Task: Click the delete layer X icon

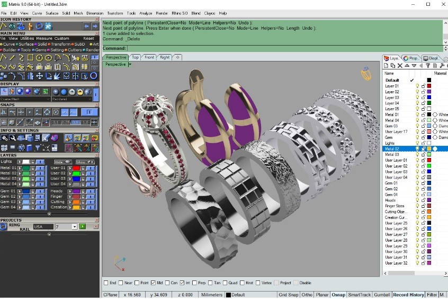Action: pyautogui.click(x=400, y=66)
